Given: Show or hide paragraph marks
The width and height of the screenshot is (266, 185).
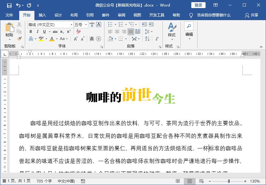Looking at the screenshot, I should 157,39.
